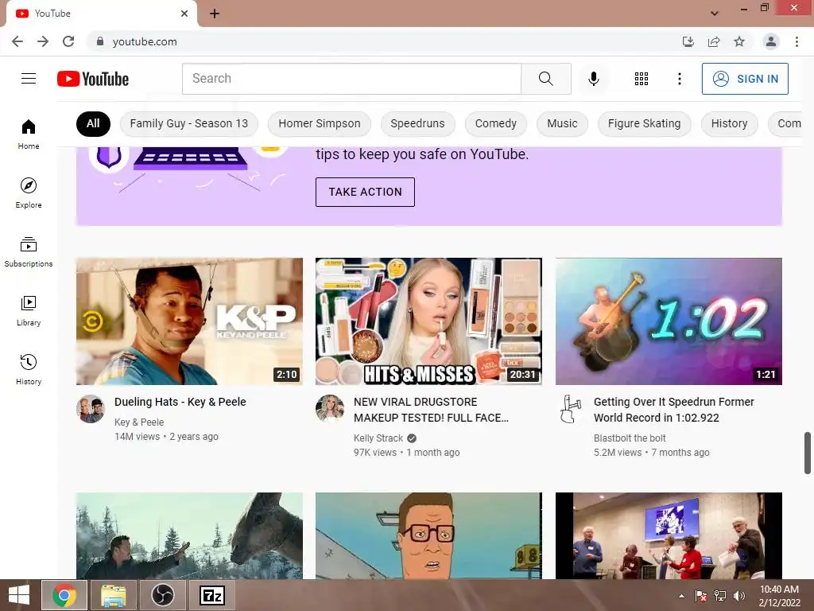Open OBS Studio from taskbar
Viewport: 814px width, 611px height.
tap(162, 595)
